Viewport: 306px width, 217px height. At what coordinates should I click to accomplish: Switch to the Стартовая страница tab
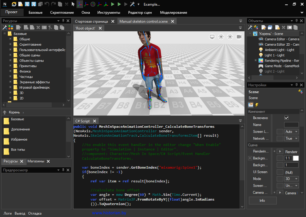pyautogui.click(x=91, y=21)
